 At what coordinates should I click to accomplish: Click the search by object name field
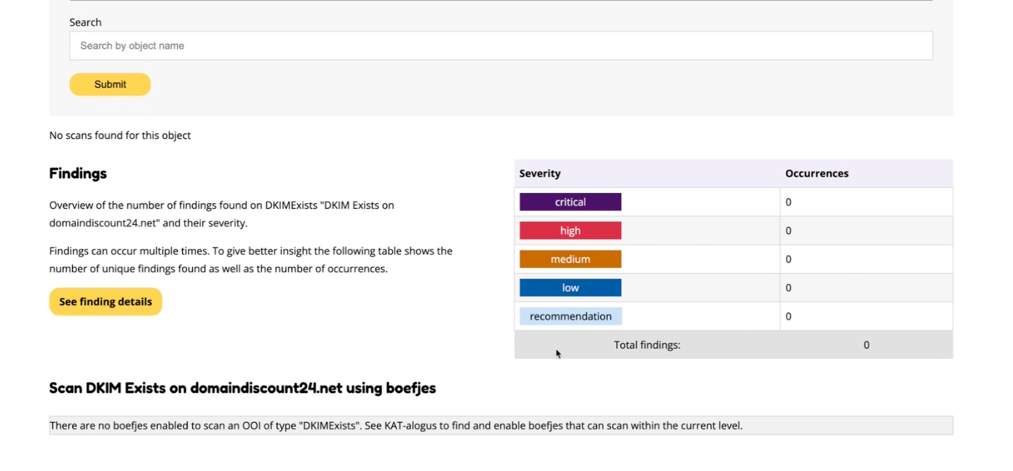501,45
